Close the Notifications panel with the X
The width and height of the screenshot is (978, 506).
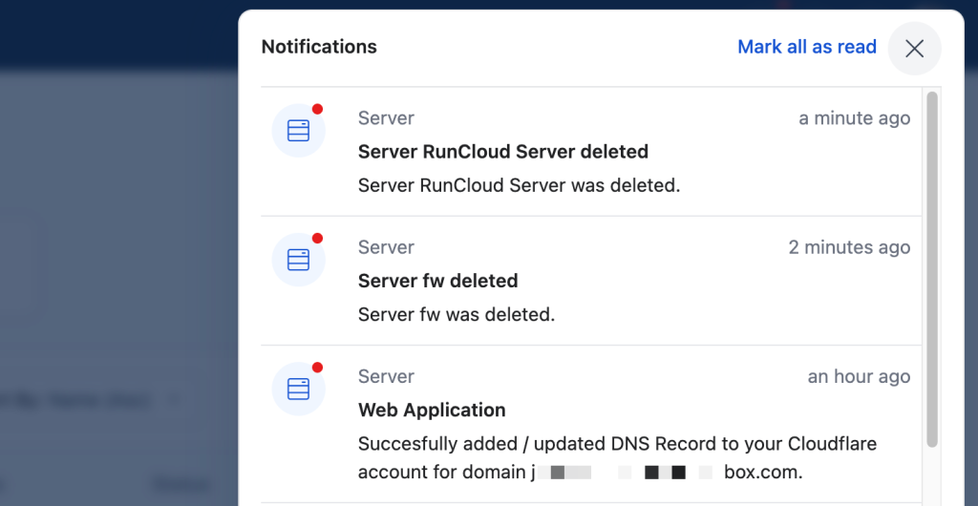coord(914,49)
